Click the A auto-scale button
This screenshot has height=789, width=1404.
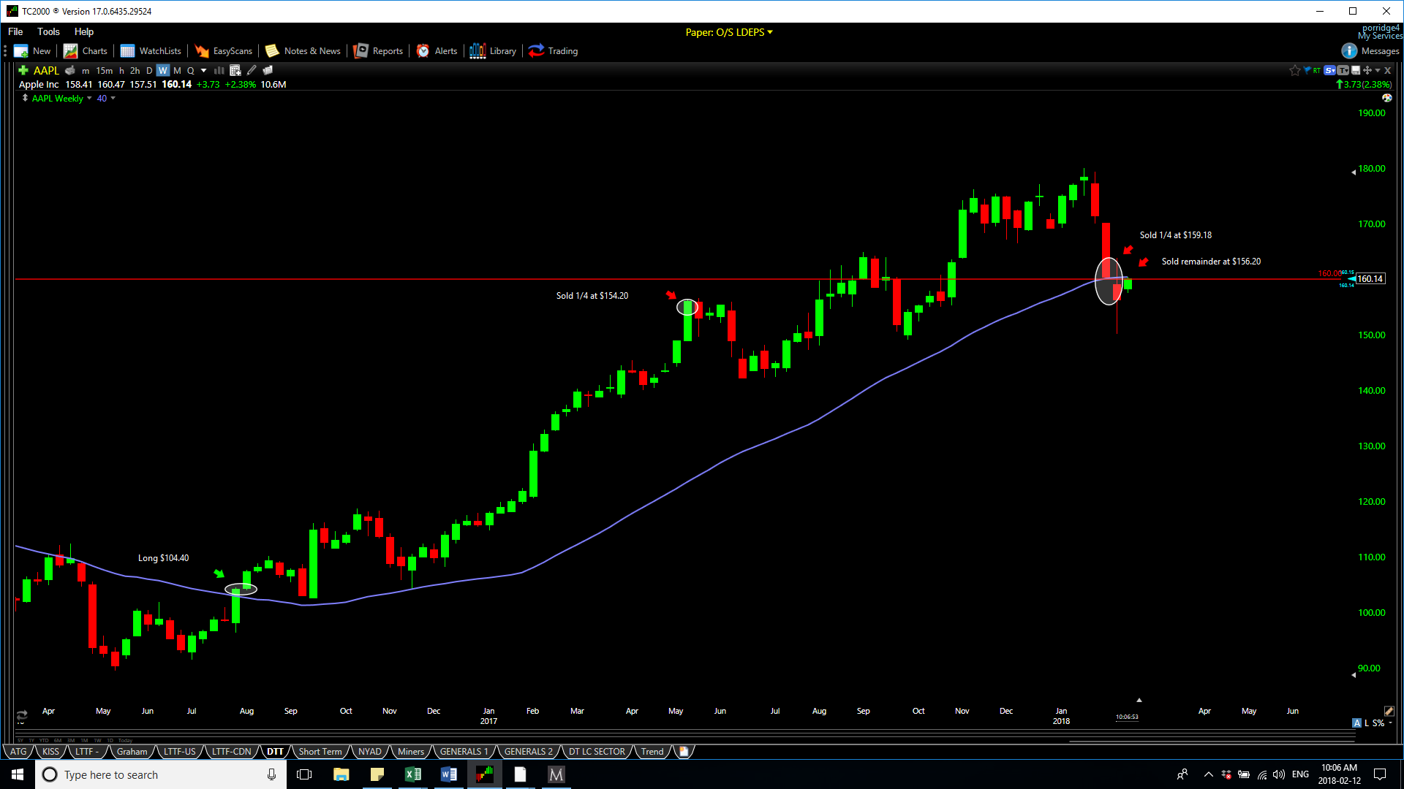1357,723
